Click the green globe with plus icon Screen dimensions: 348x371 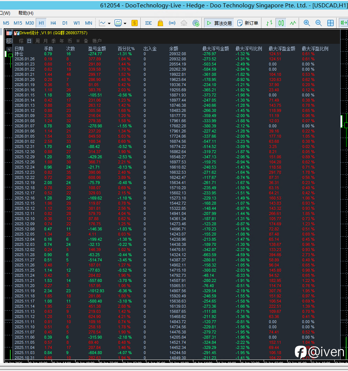point(196,23)
